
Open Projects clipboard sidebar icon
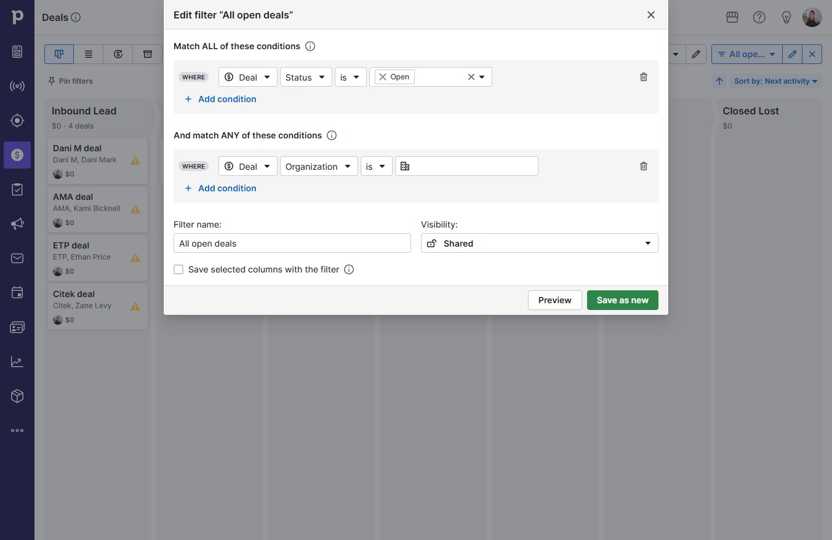coord(17,189)
